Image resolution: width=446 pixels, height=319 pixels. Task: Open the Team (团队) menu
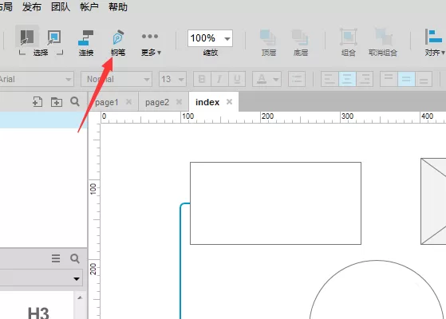tap(61, 7)
